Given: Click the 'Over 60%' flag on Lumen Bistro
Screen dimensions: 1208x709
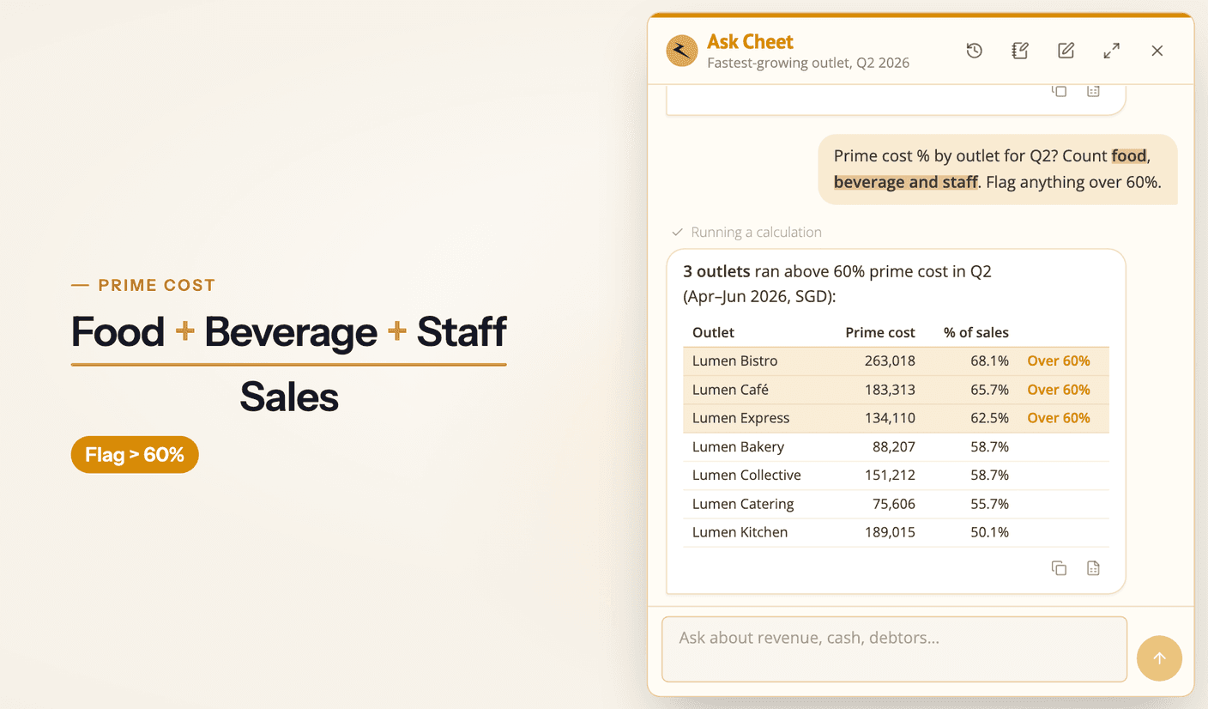Looking at the screenshot, I should pyautogui.click(x=1059, y=361).
